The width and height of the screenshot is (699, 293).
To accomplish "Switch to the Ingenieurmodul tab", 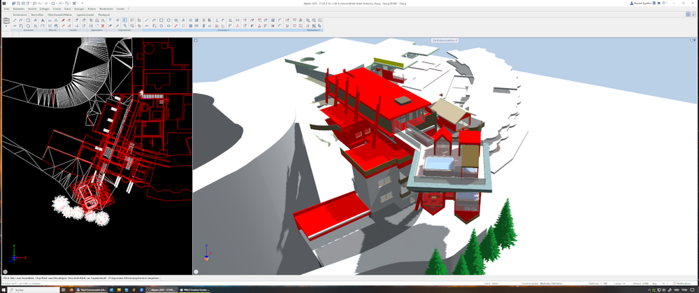I will (85, 13).
